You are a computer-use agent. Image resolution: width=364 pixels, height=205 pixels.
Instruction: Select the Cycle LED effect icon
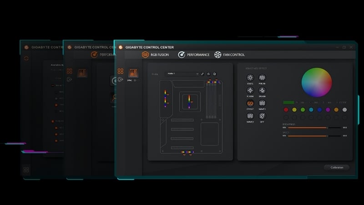click(250, 103)
